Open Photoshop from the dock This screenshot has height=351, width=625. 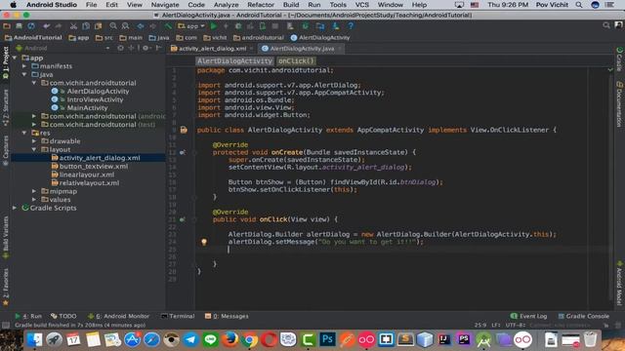click(328, 339)
